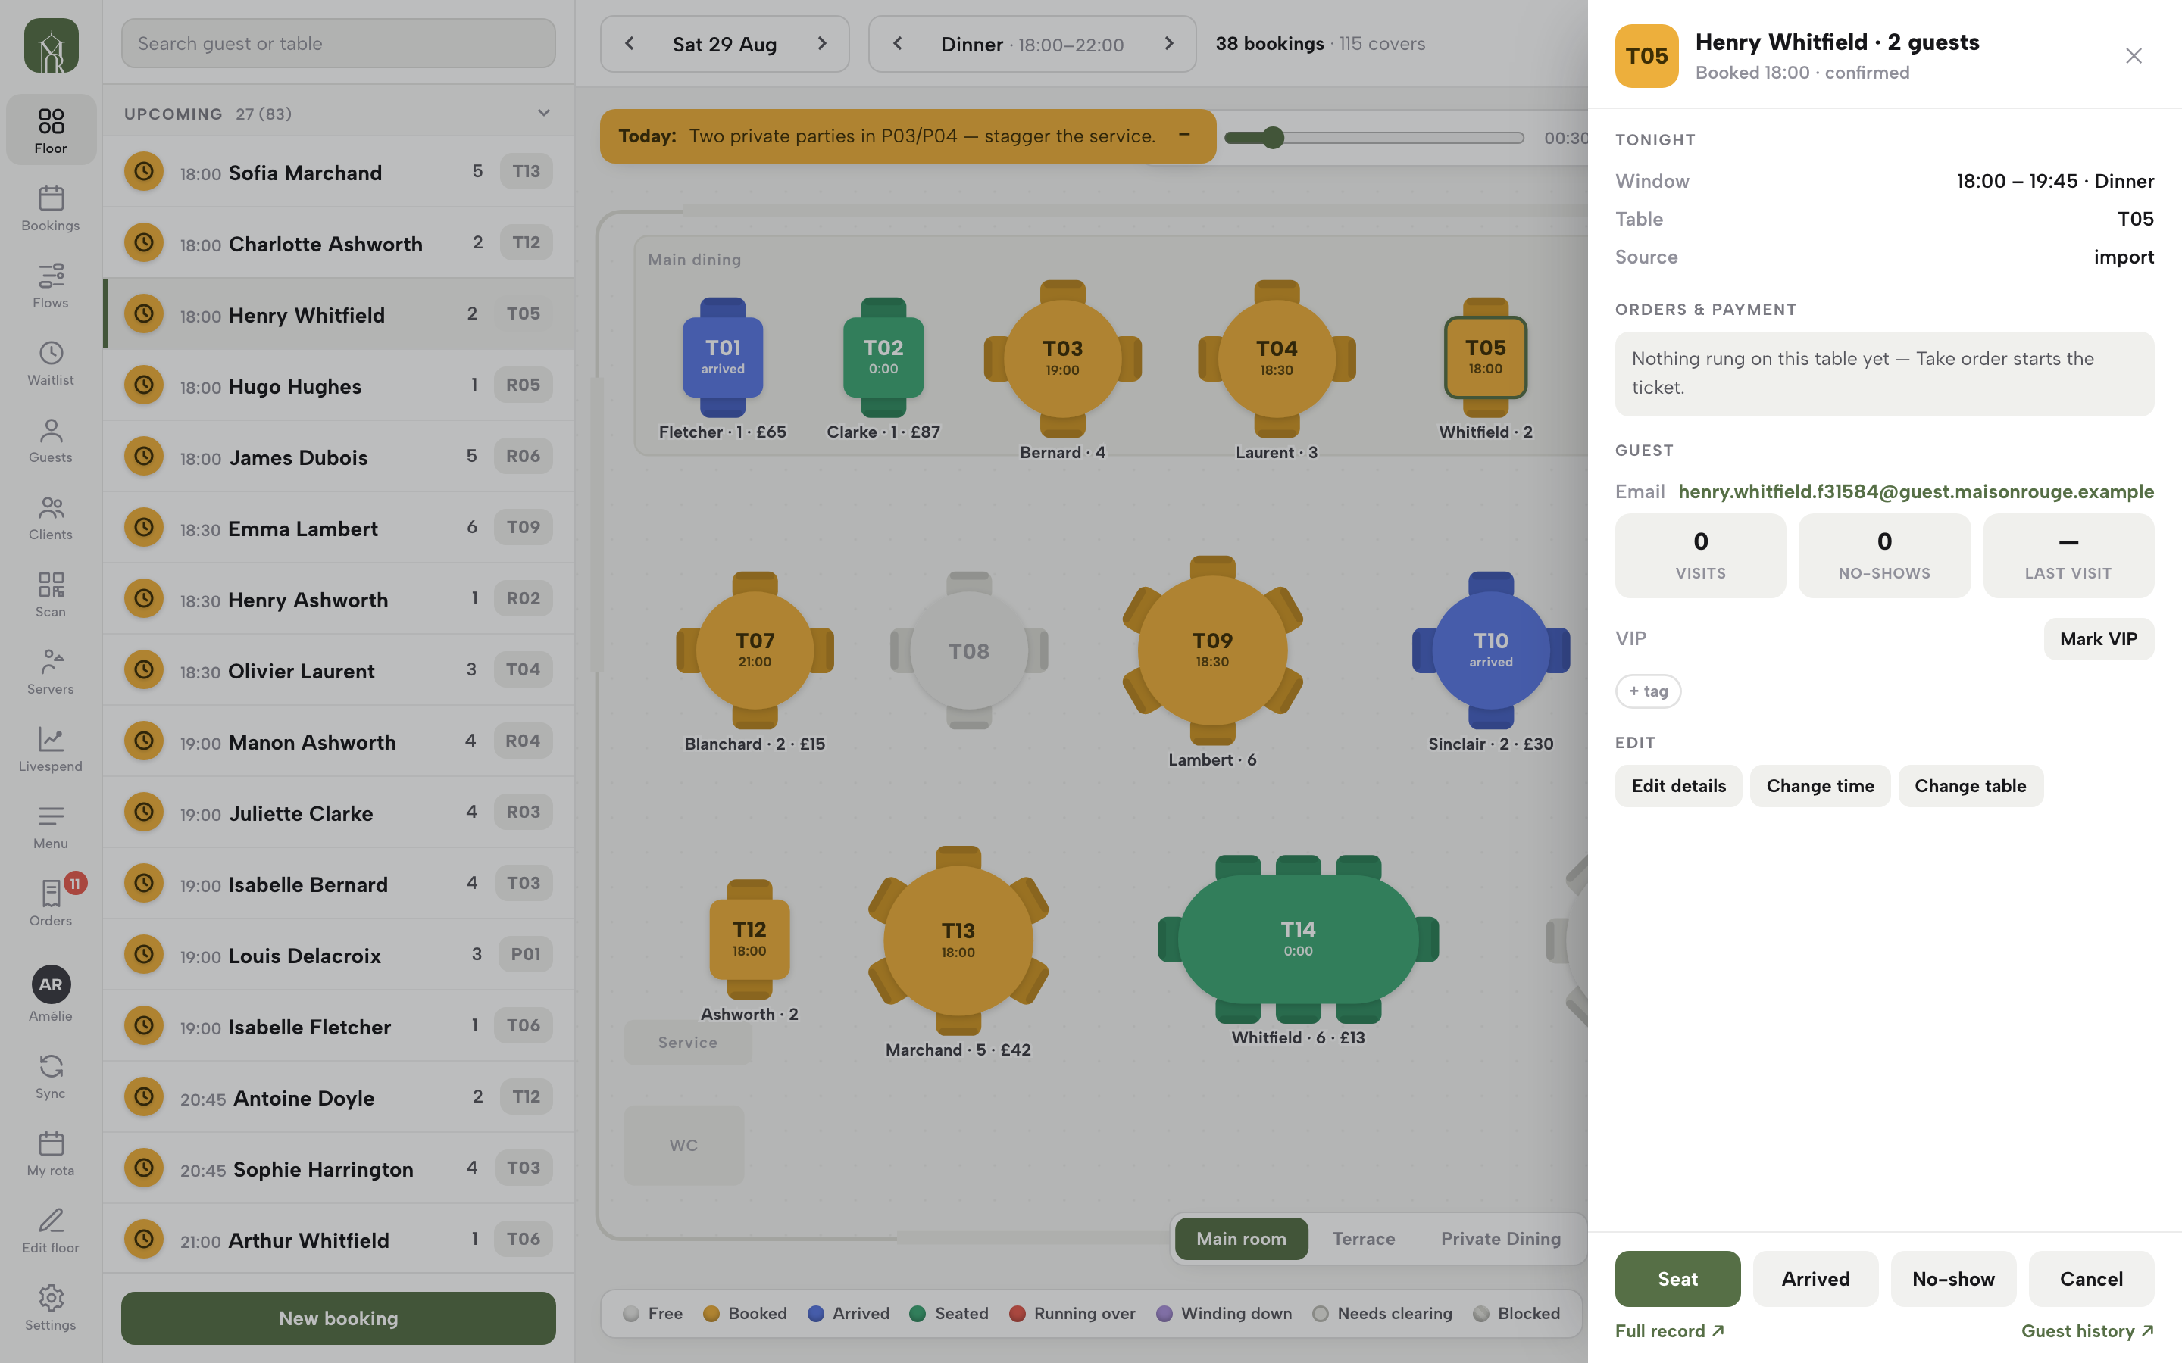
Task: Switch to the Private Dining tab
Action: pos(1500,1239)
